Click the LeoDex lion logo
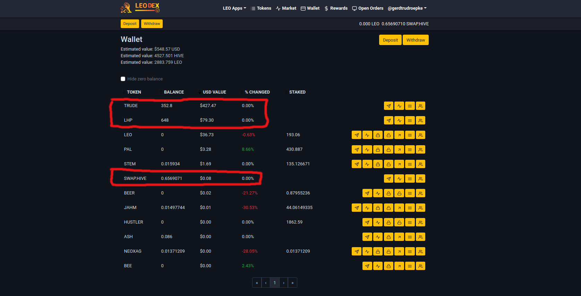 point(140,8)
